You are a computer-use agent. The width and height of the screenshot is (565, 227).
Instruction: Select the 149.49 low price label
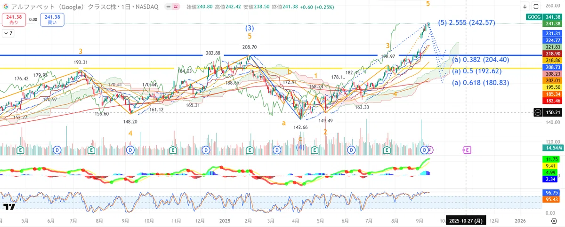tap(326, 121)
